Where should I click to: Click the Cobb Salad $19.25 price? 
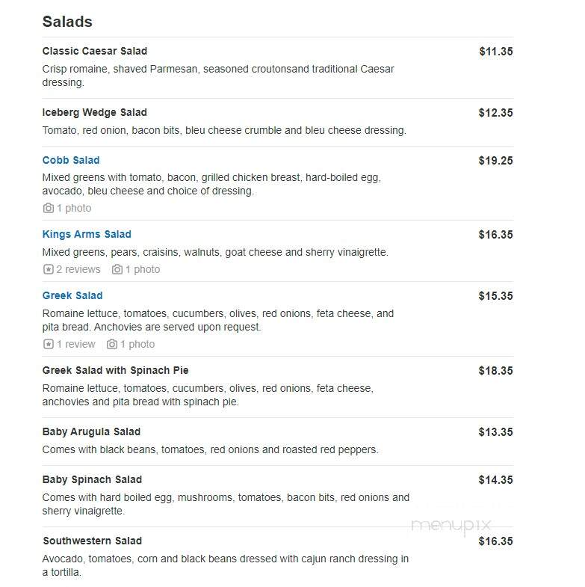[495, 161]
